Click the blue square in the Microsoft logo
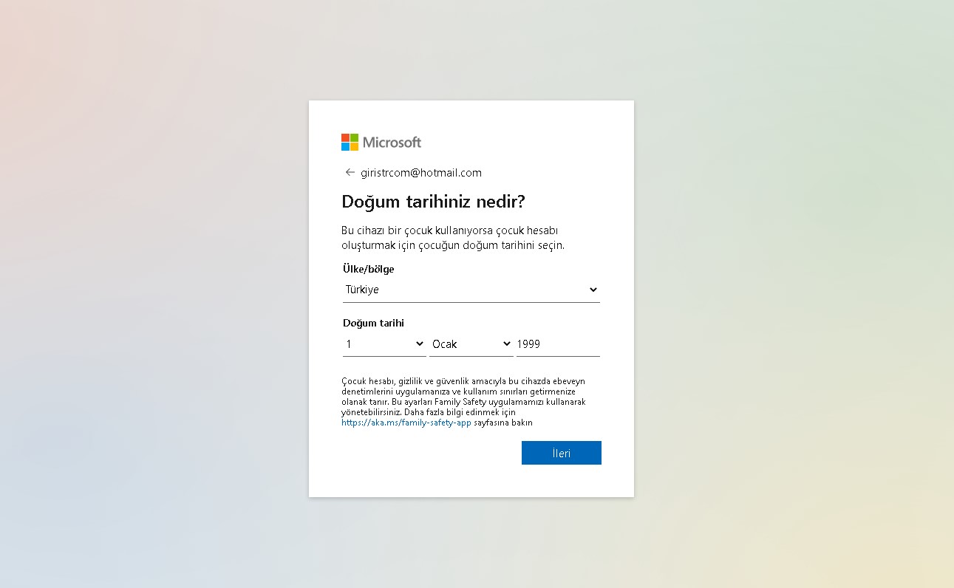 point(344,146)
